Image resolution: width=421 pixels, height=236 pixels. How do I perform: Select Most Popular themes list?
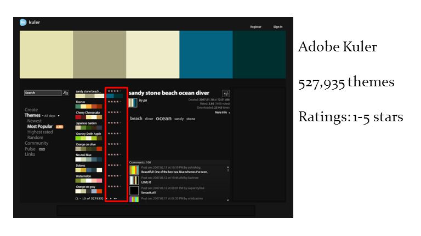[39, 127]
